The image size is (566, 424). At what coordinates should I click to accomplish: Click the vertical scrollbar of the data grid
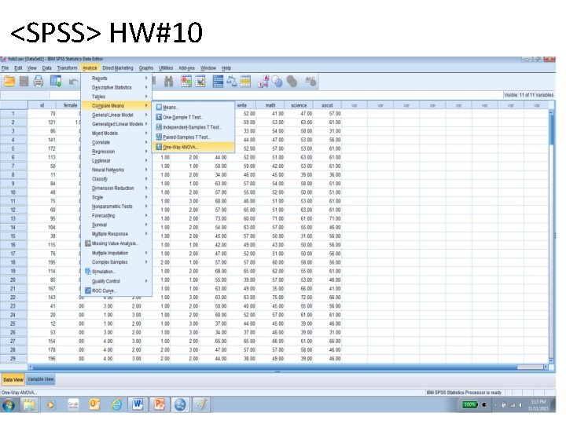(x=551, y=236)
